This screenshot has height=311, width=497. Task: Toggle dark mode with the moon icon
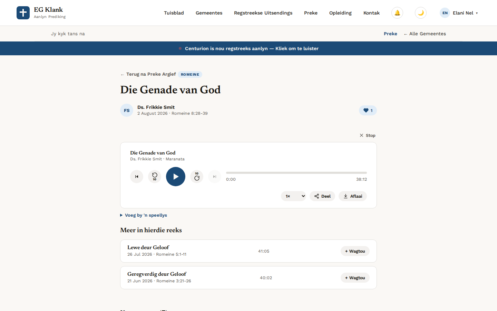(x=421, y=13)
